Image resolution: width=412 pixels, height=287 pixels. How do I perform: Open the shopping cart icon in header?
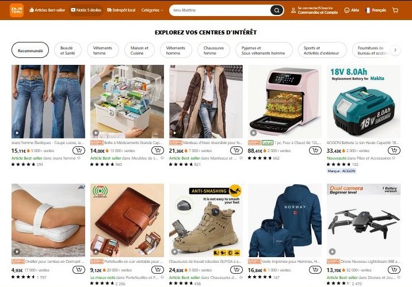pyautogui.click(x=395, y=10)
